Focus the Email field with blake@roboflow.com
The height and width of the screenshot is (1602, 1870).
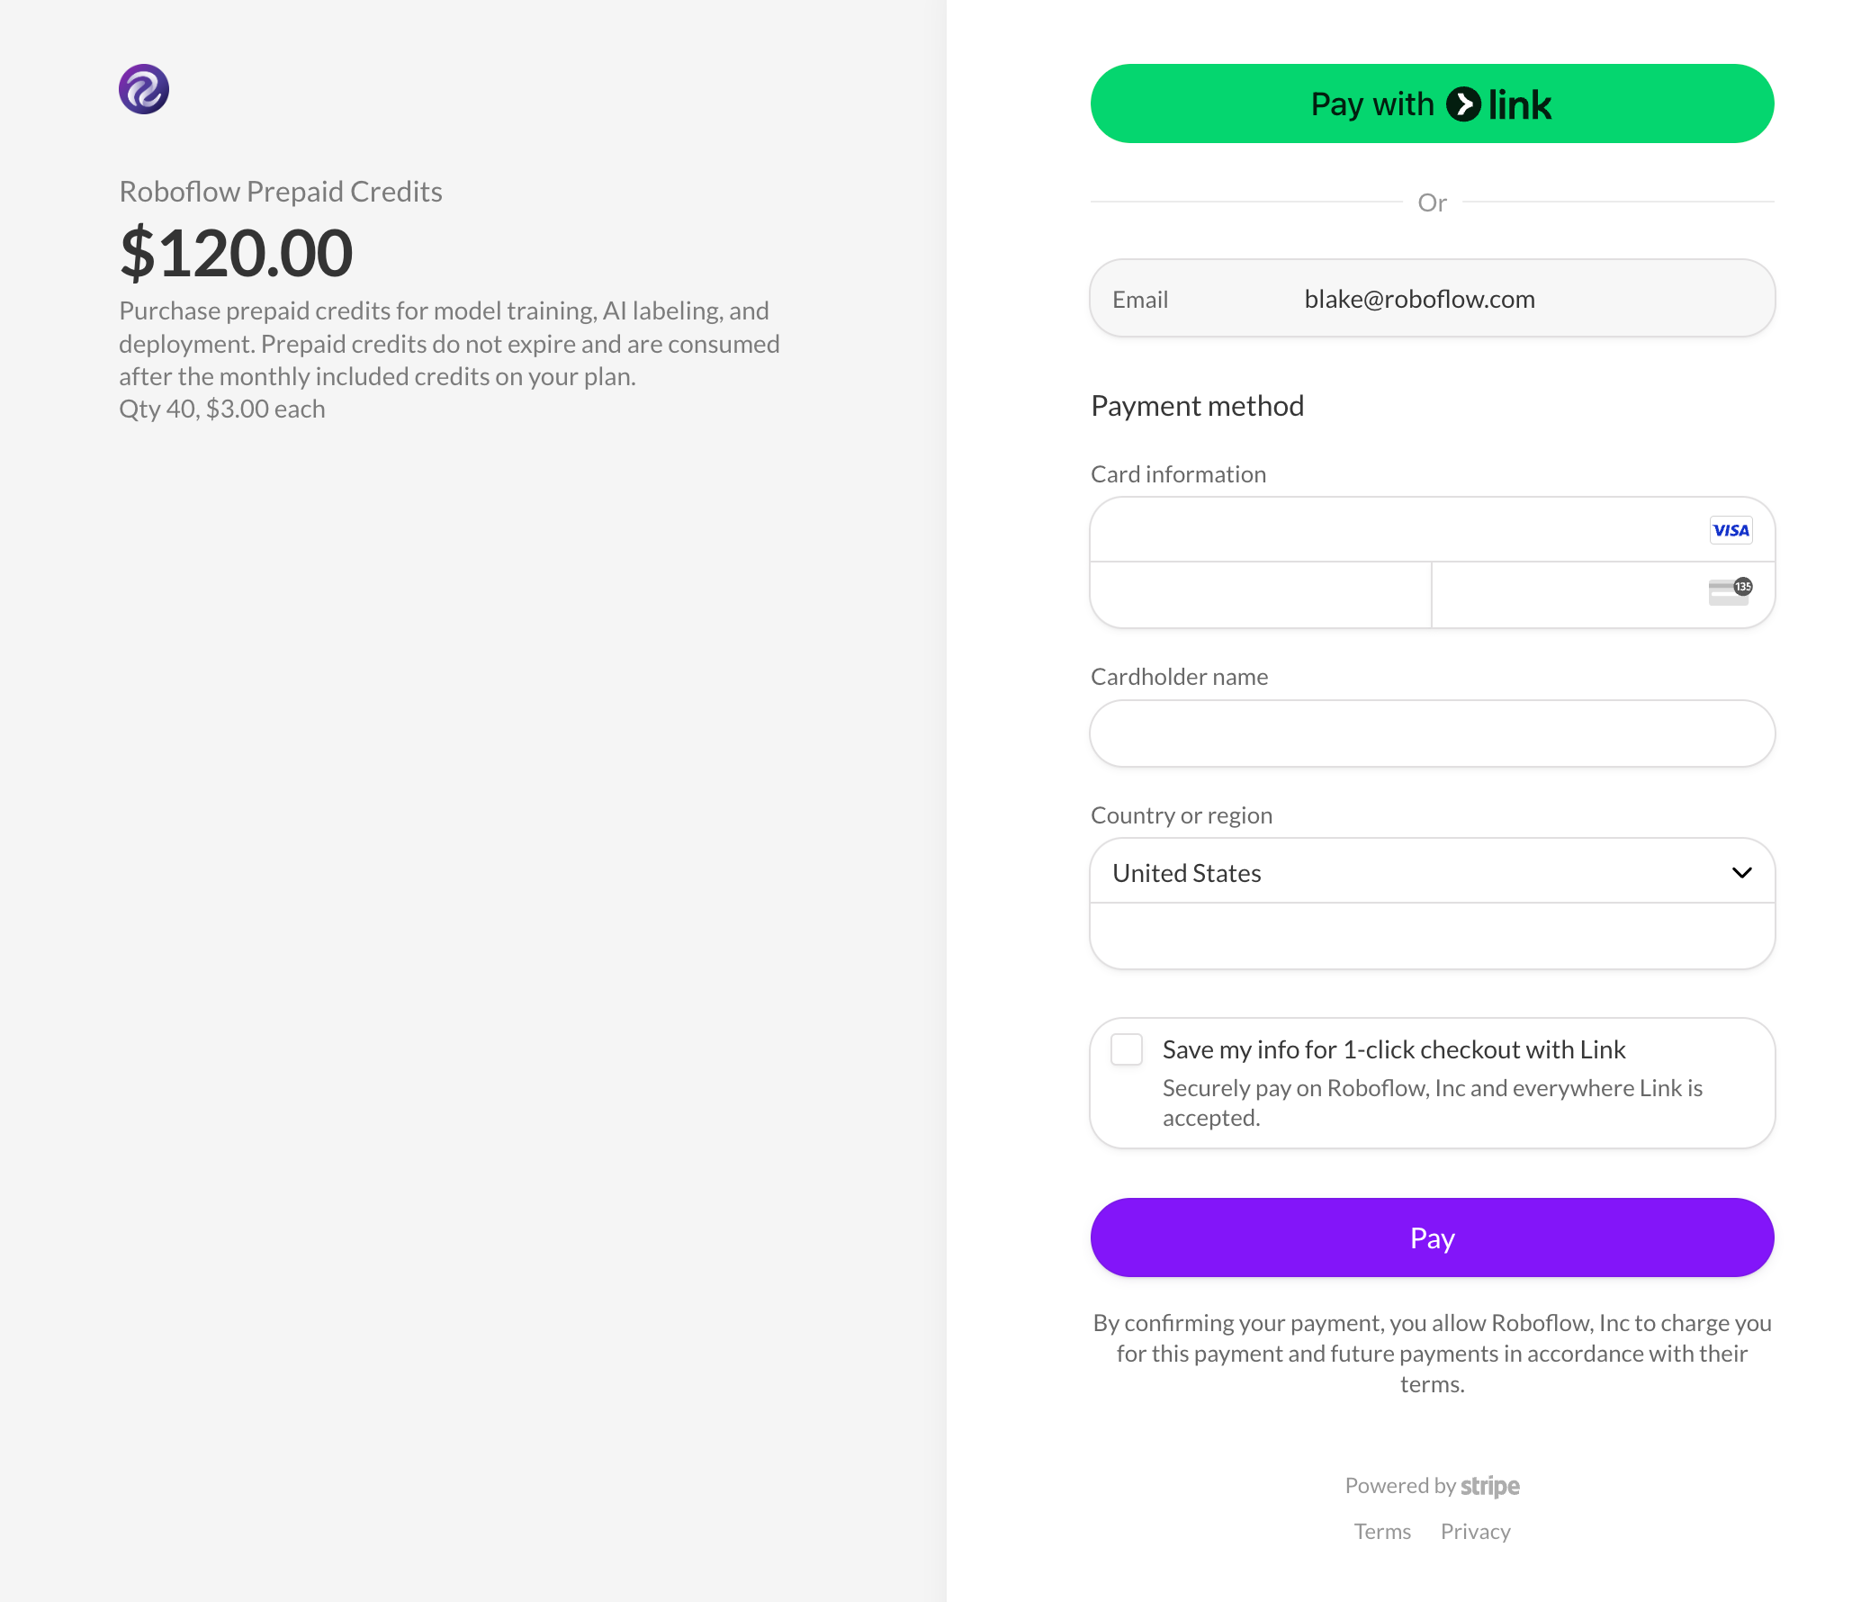(1432, 299)
